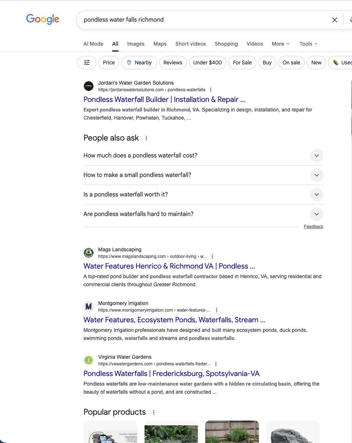The height and width of the screenshot is (443, 352).
Task: Apply the Used filter chip
Action: pyautogui.click(x=341, y=63)
